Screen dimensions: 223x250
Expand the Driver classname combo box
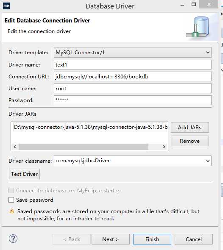point(208,161)
